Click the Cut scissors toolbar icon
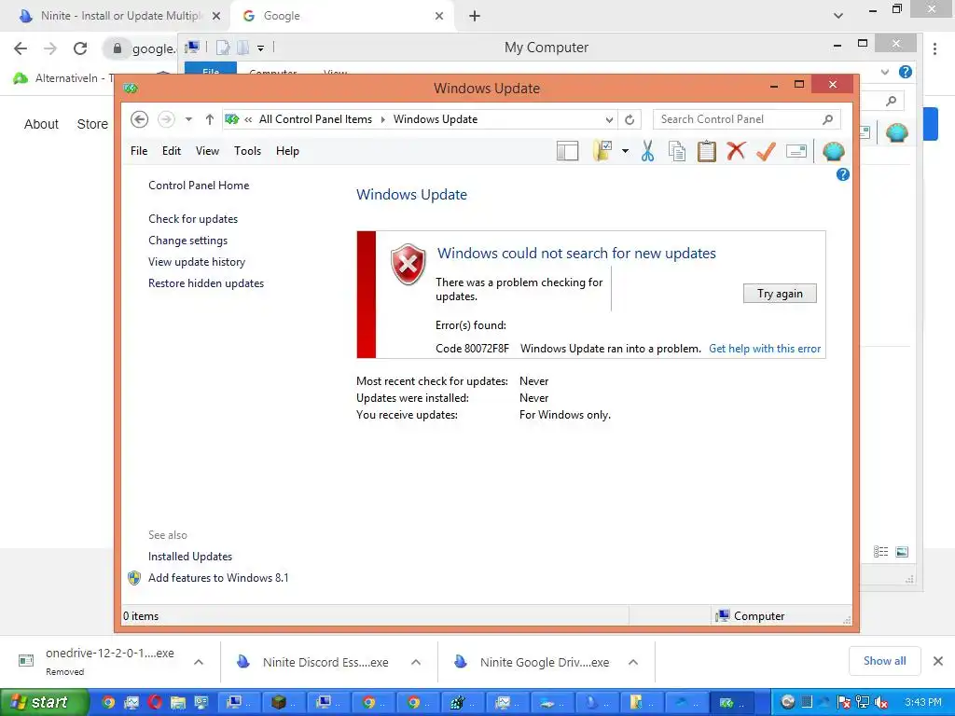Screen dimensions: 955x716 pos(647,151)
